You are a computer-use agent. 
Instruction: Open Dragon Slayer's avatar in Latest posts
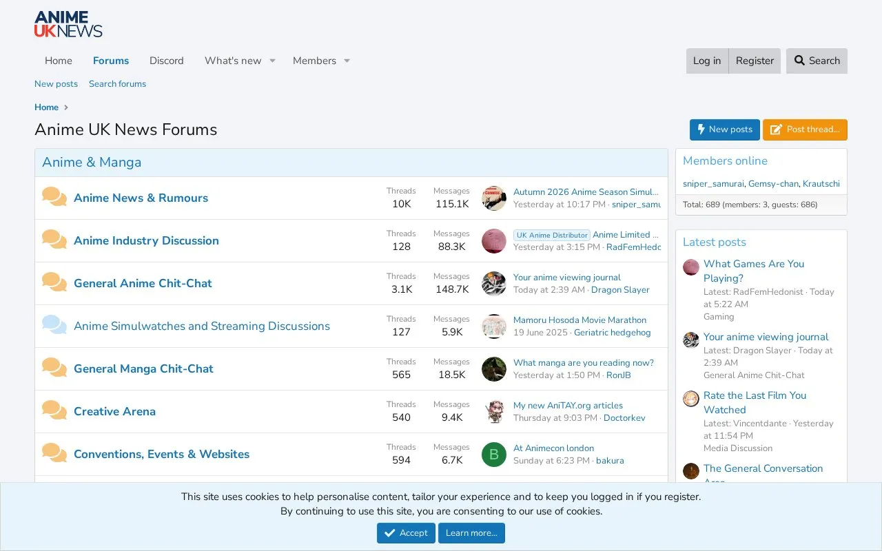point(691,340)
